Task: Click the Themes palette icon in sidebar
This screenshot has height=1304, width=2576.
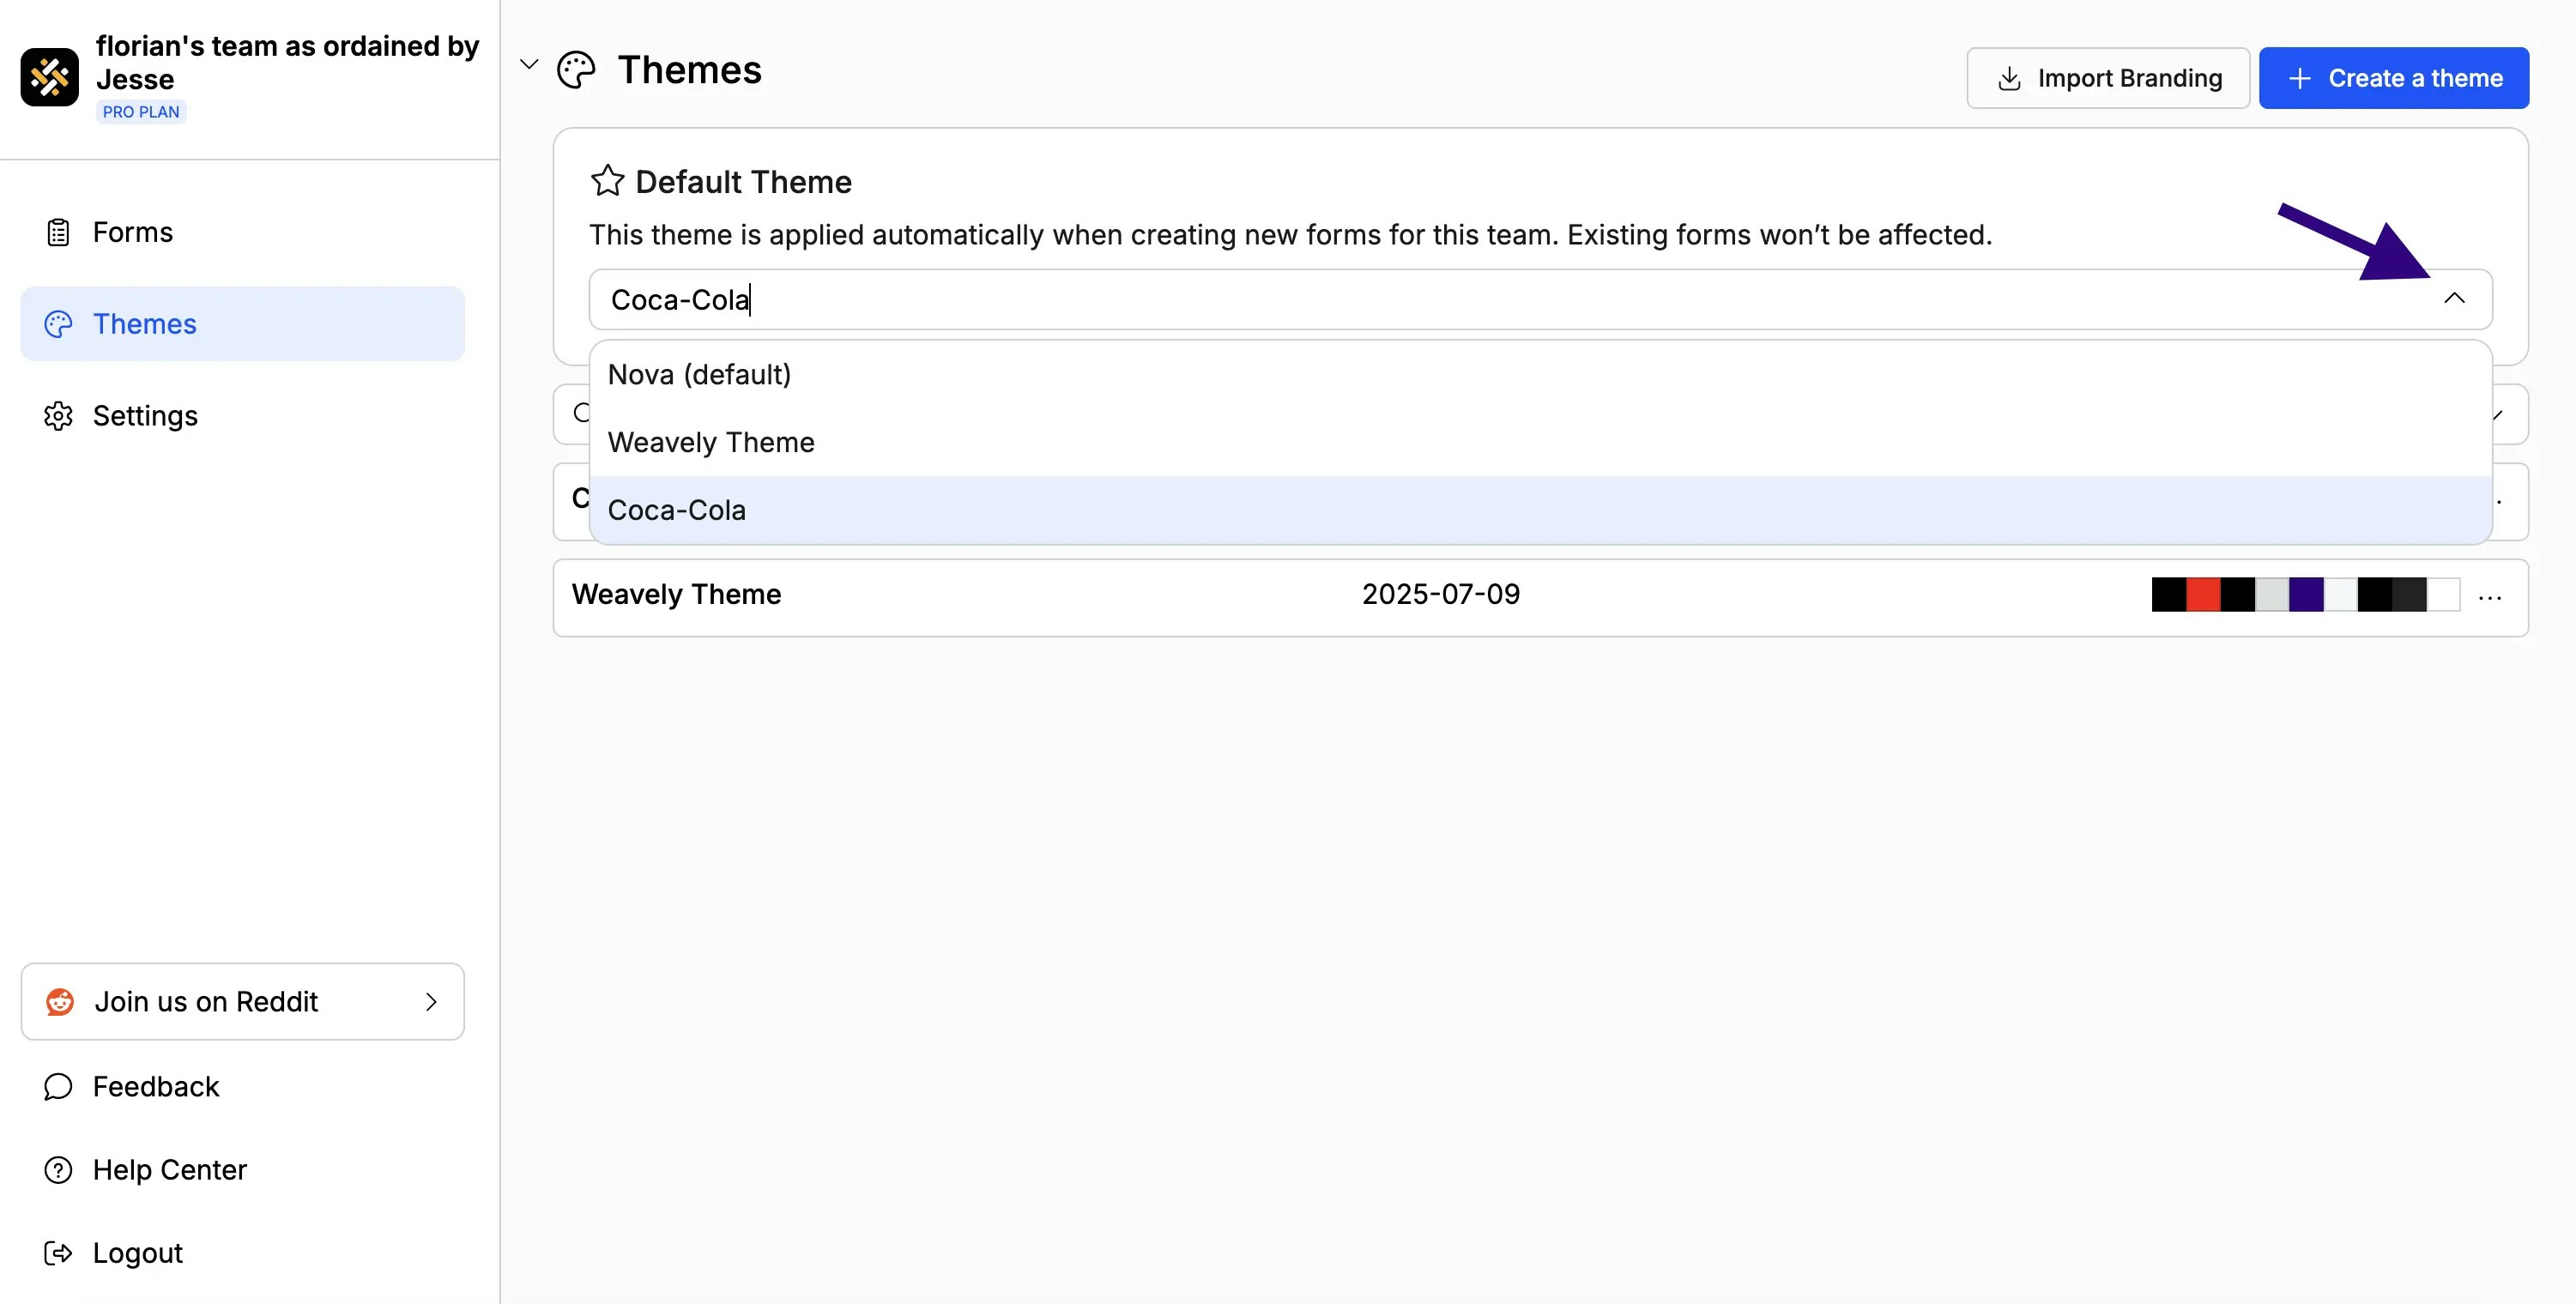Action: (x=57, y=324)
